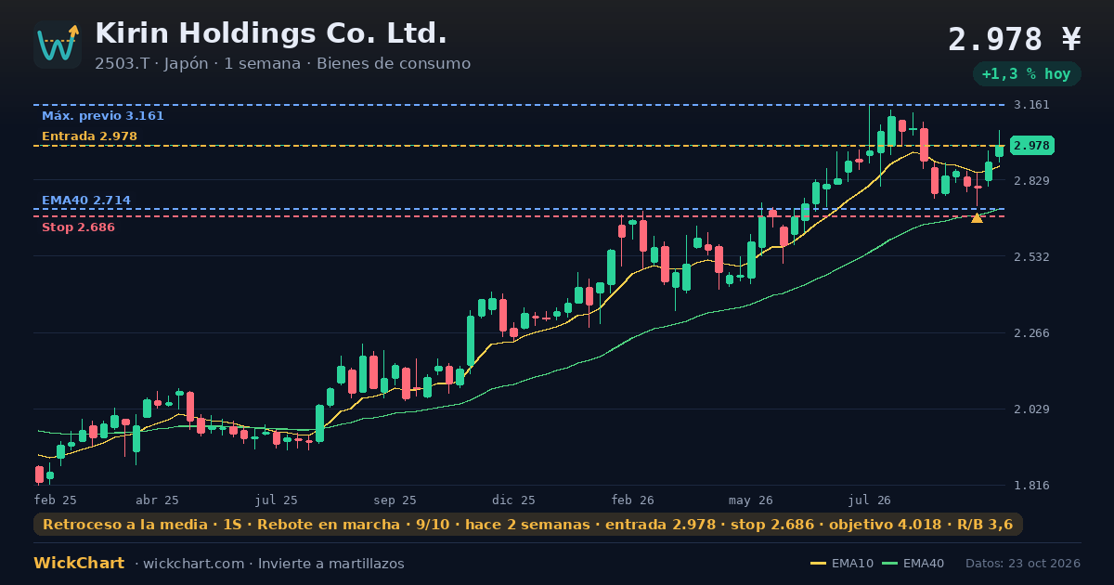
Task: Click the WickChart logo icon
Action: (58, 45)
